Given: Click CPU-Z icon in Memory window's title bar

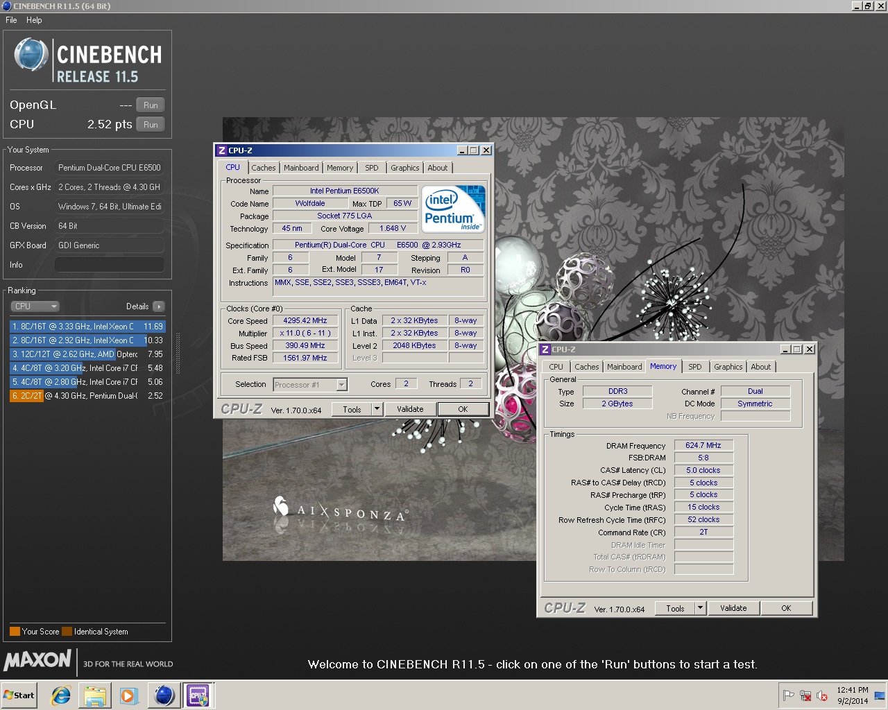Looking at the screenshot, I should point(545,349).
